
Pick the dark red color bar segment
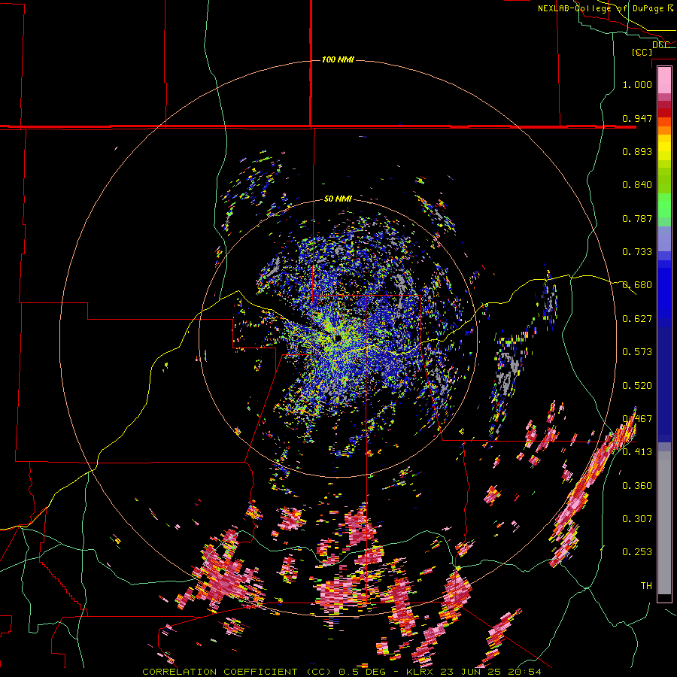coord(664,113)
